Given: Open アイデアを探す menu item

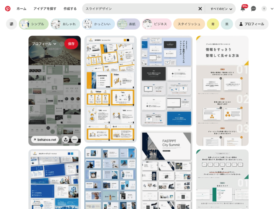Looking at the screenshot, I should (x=45, y=9).
